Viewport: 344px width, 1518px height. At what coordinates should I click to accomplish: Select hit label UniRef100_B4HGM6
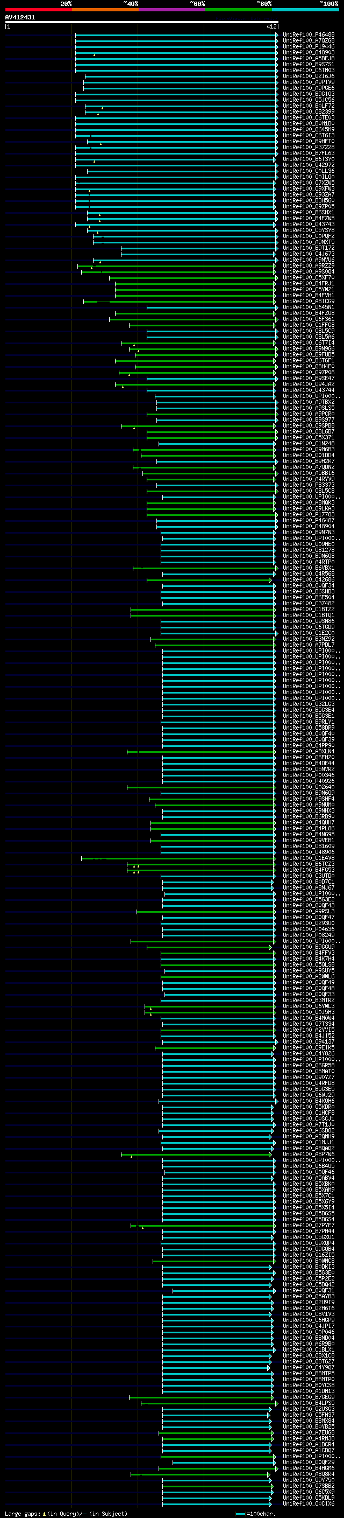(309, 1468)
